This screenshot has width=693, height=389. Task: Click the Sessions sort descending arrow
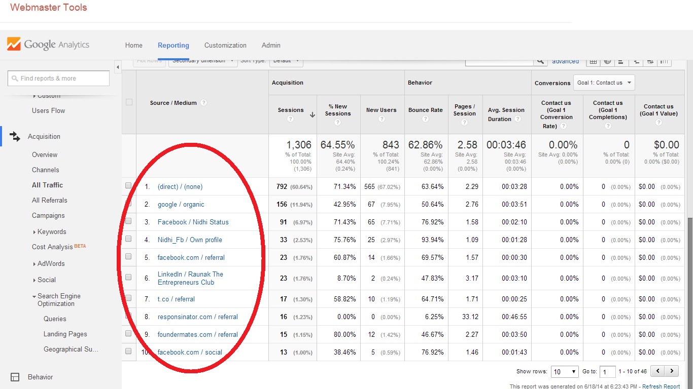312,115
